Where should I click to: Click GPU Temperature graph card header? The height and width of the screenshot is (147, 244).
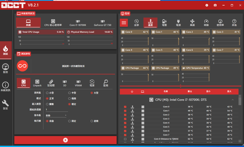[196, 68]
